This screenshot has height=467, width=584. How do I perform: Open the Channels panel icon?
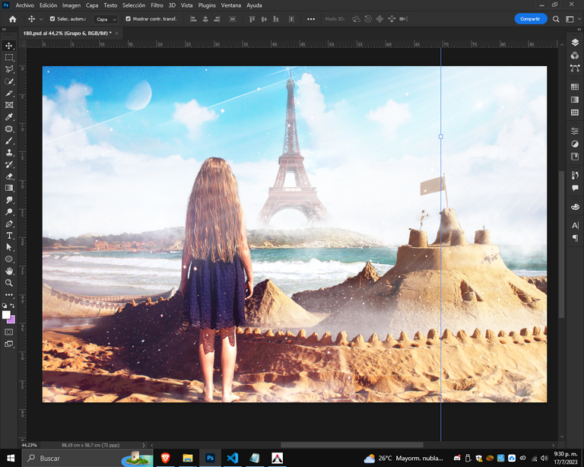click(575, 56)
